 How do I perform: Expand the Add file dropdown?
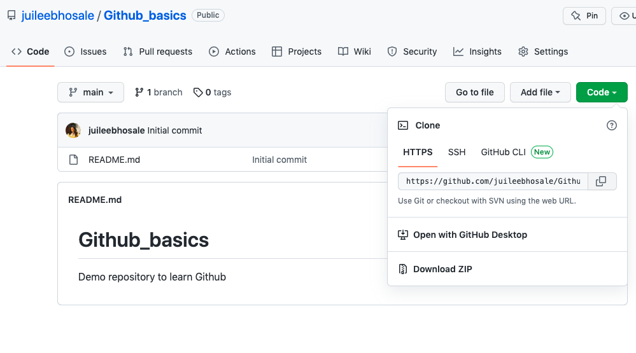pyautogui.click(x=541, y=92)
